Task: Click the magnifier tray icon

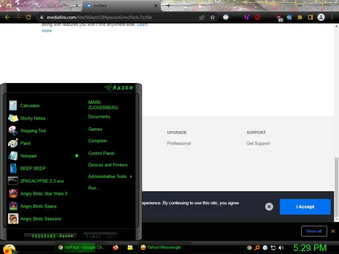Action: pyautogui.click(x=257, y=248)
